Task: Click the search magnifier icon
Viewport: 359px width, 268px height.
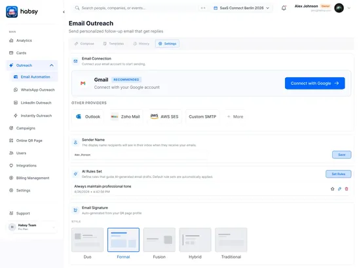Action: click(x=77, y=8)
